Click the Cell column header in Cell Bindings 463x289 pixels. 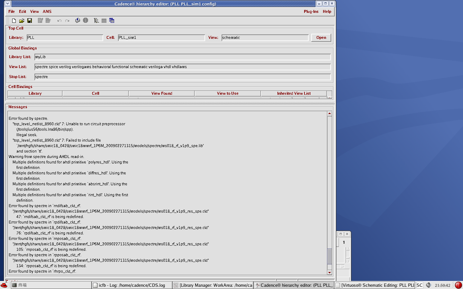click(95, 93)
